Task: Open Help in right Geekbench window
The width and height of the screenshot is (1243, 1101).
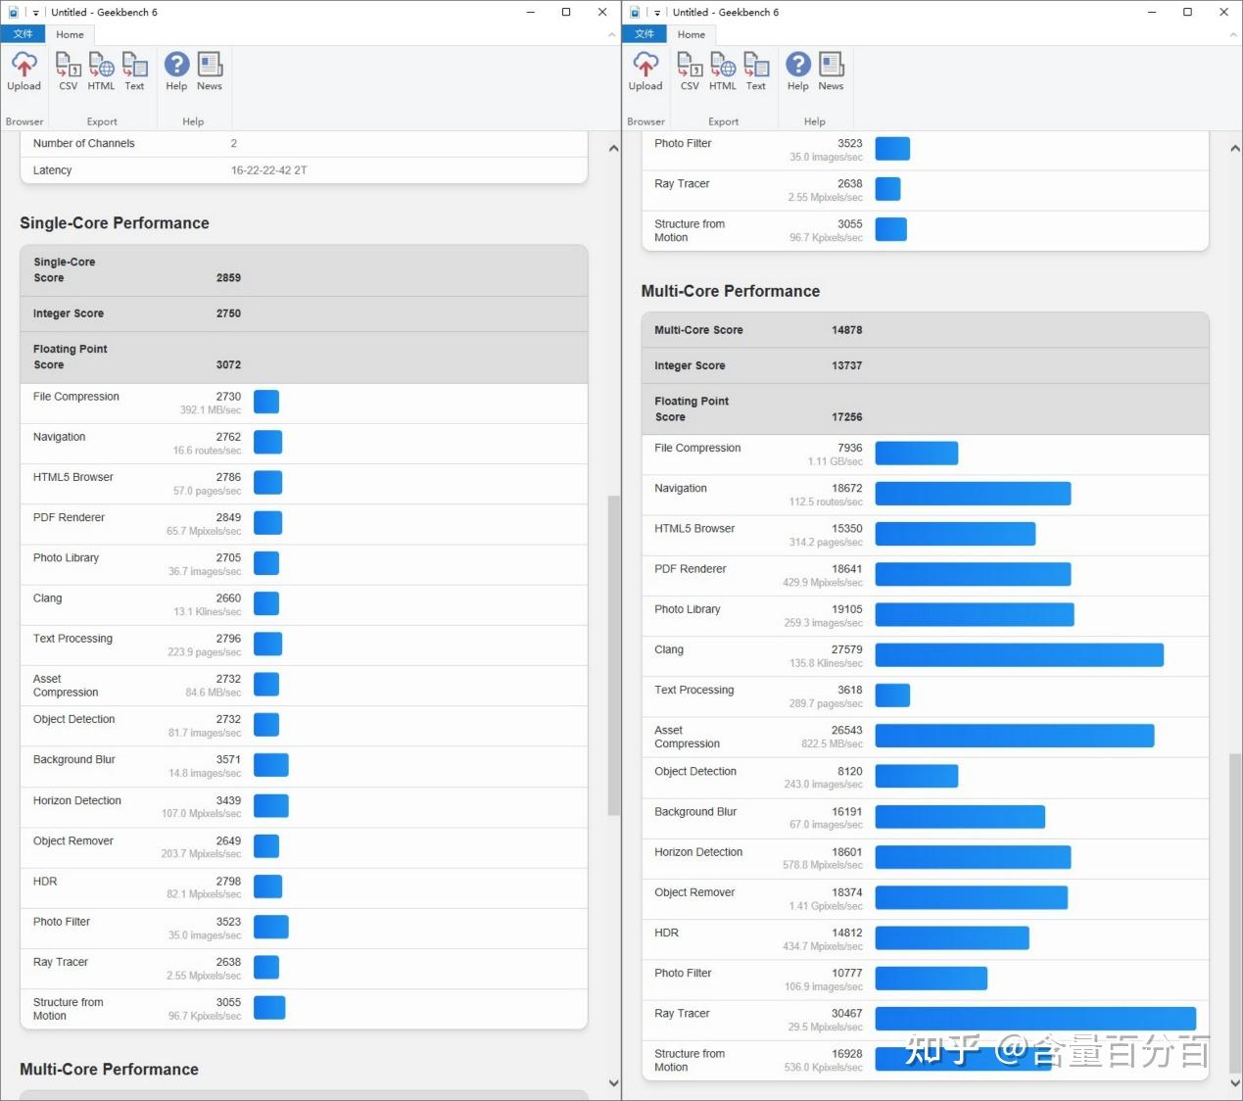Action: coord(798,72)
